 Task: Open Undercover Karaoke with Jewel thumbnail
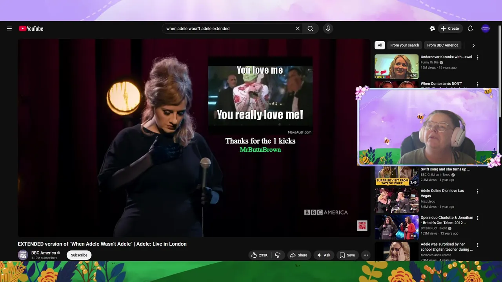pos(397,67)
